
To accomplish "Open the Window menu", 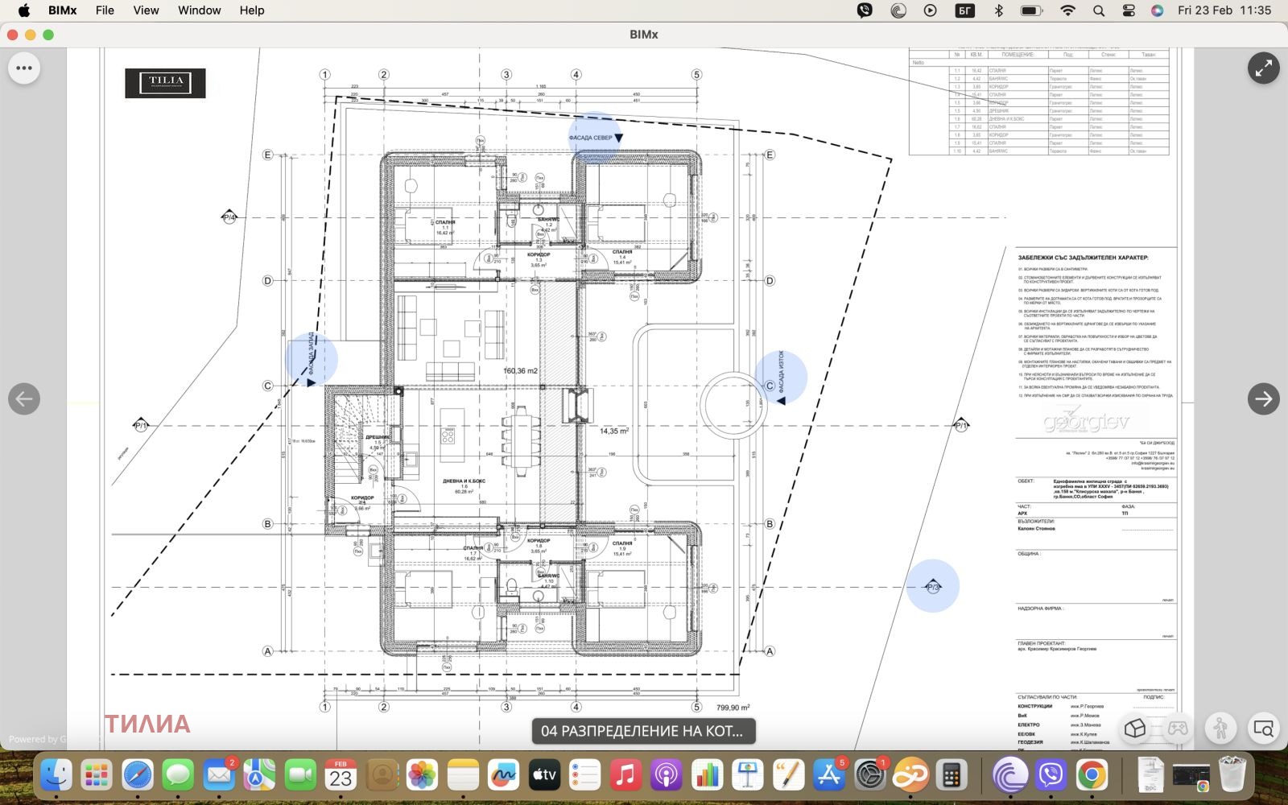I will click(x=199, y=10).
